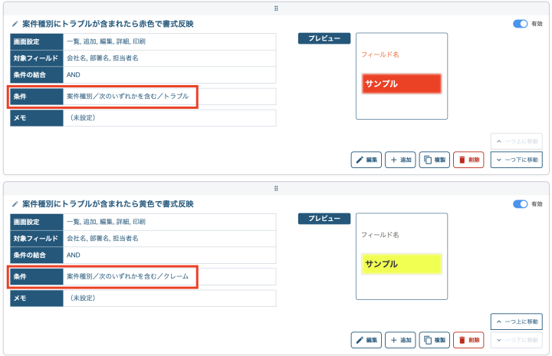Click the pencil icon beside the yellow rule title
Screen dimensions: 552x356
click(15, 205)
